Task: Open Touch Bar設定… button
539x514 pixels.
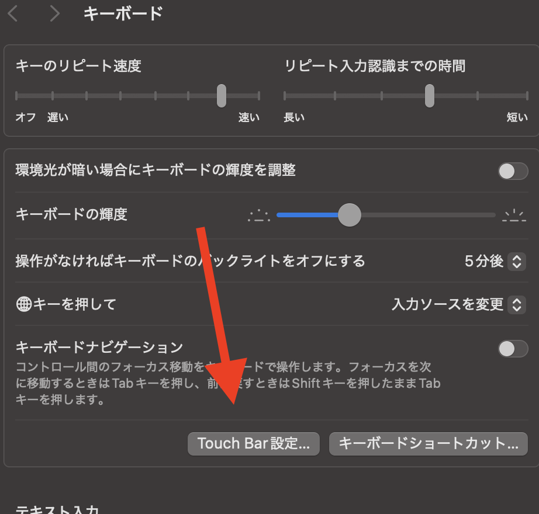Action: [254, 444]
